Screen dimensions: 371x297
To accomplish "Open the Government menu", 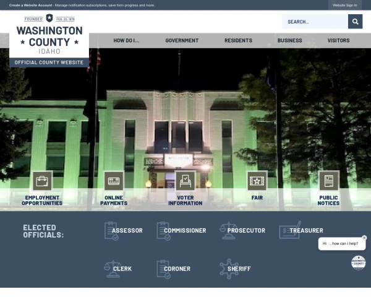I will [182, 40].
